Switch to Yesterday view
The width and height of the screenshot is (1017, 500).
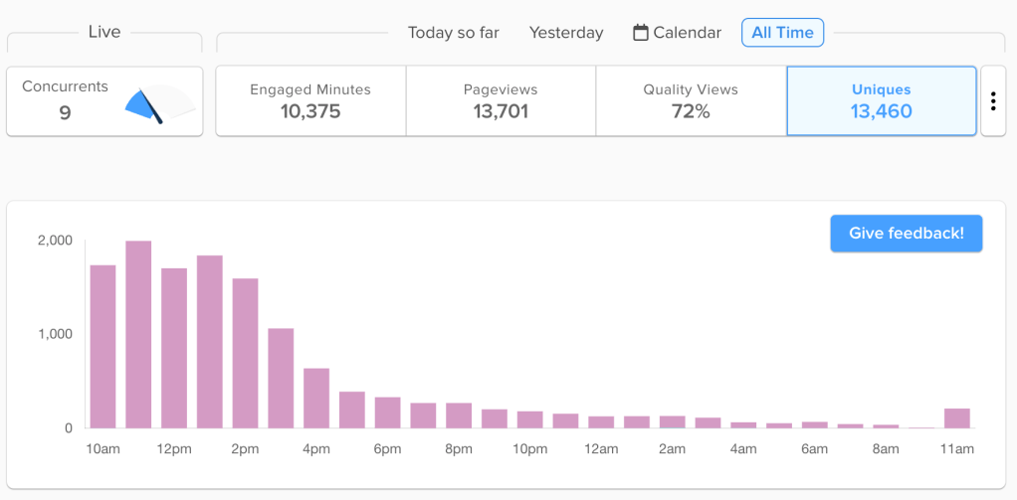[566, 33]
